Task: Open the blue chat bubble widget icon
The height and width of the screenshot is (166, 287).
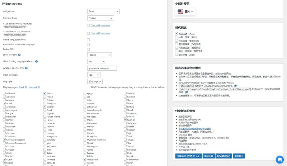Action: (280, 160)
